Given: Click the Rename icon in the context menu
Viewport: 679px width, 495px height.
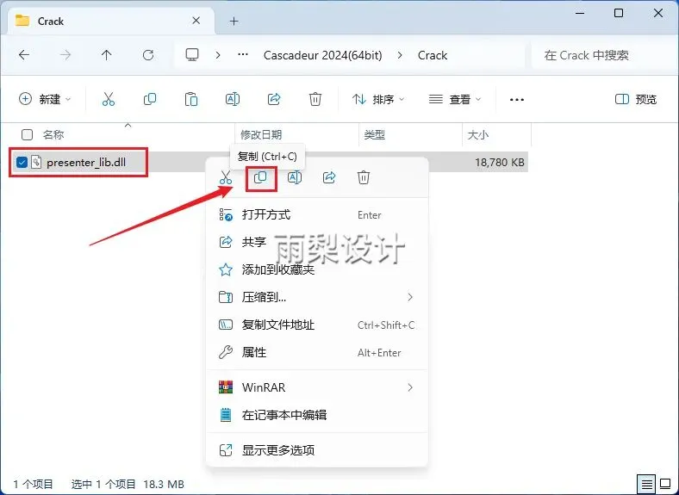Looking at the screenshot, I should point(295,177).
